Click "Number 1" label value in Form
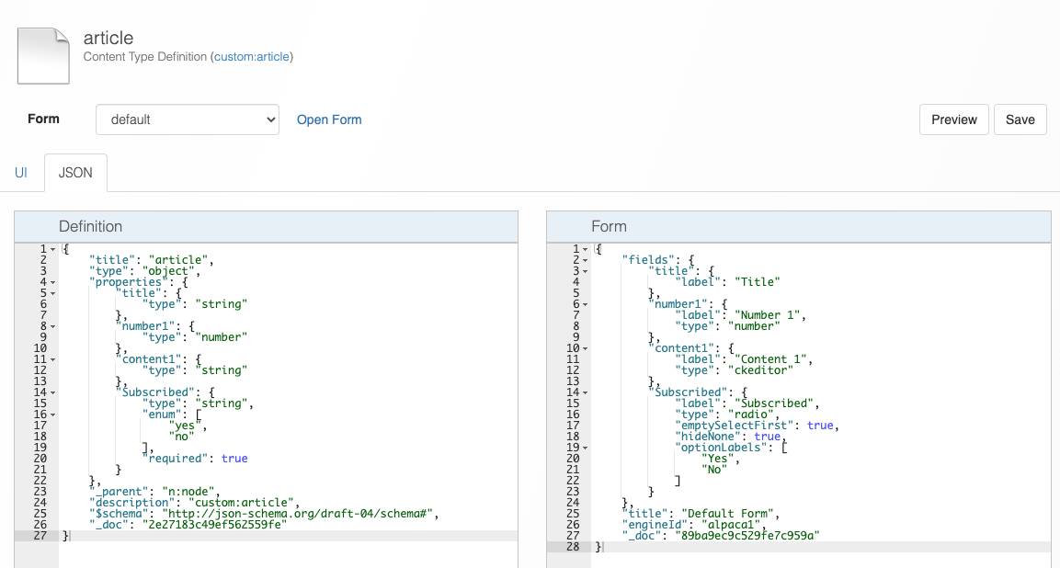The width and height of the screenshot is (1060, 568). pos(767,315)
